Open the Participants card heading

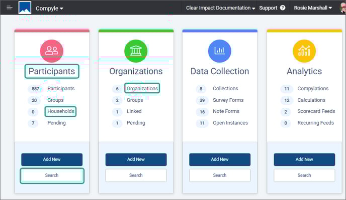point(52,71)
